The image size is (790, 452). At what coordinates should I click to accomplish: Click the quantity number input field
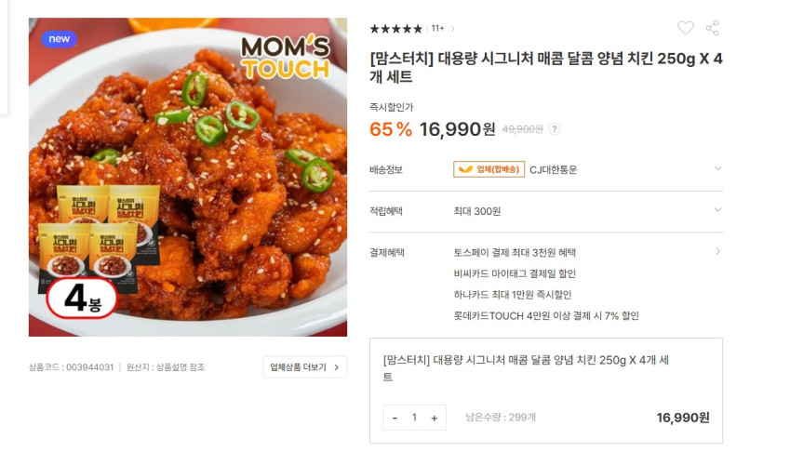point(415,418)
